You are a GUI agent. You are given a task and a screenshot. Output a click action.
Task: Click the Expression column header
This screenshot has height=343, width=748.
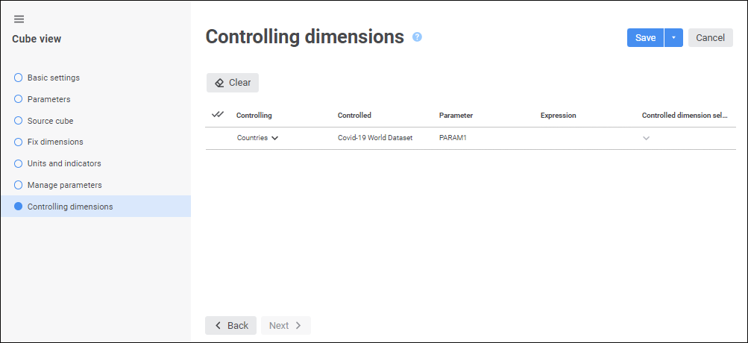point(558,116)
